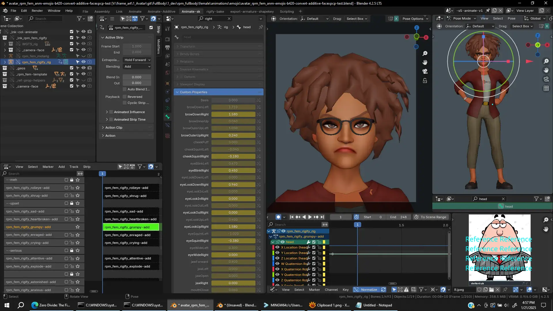
Task: Click the Normalize refresh icon in graph editor
Action: pos(383,290)
